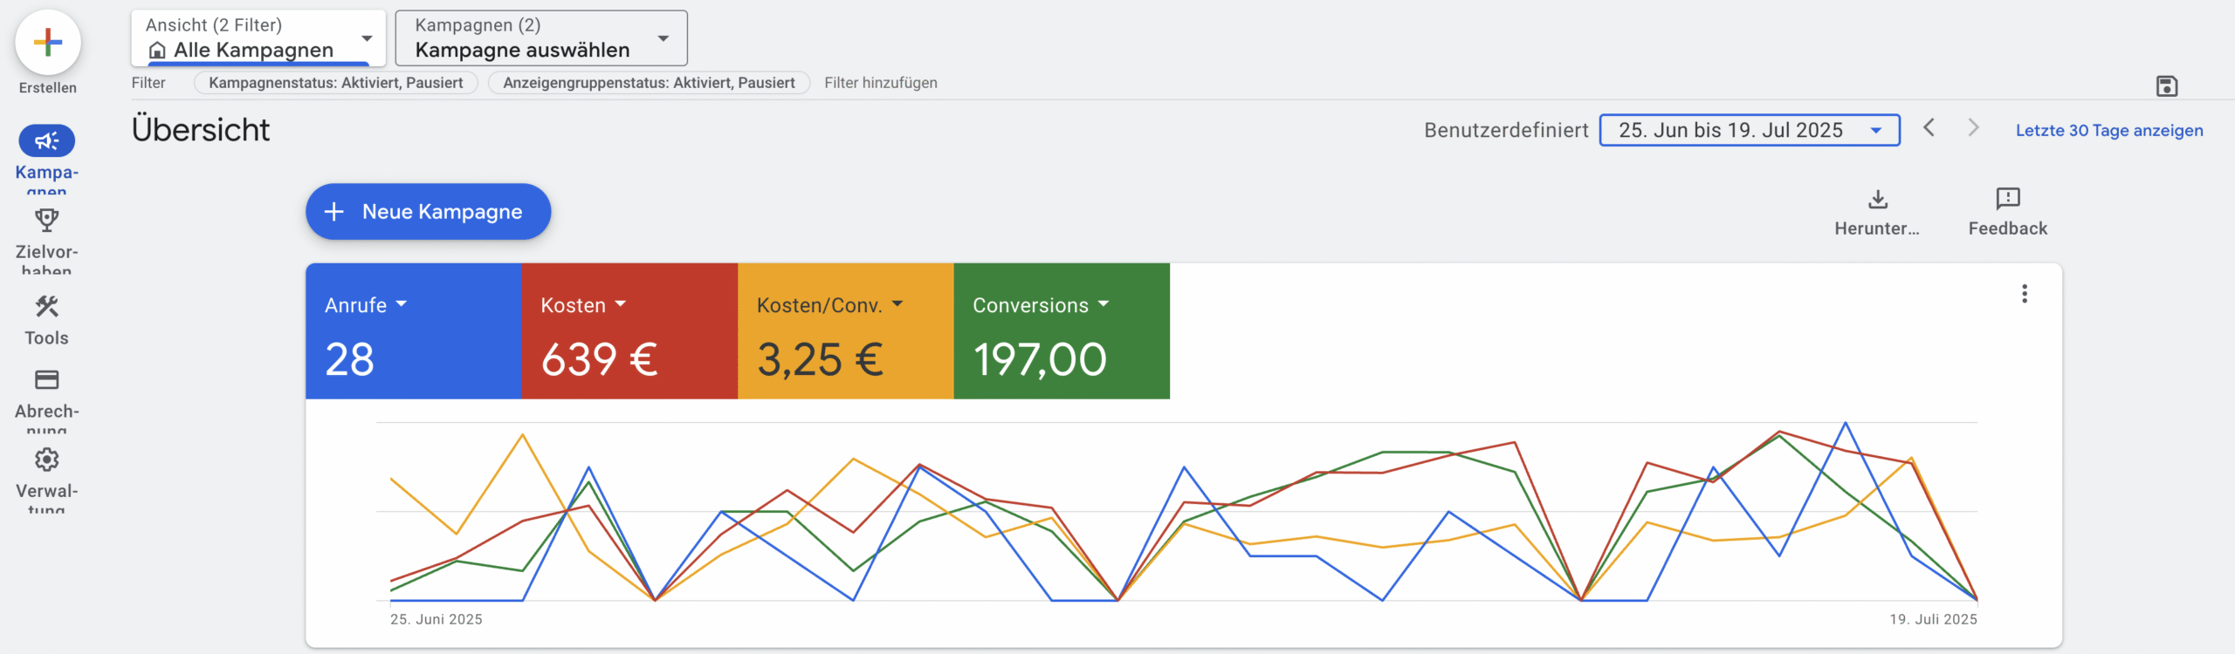Viewport: 2235px width, 654px height.
Task: Click the save view disk icon
Action: click(x=2166, y=86)
